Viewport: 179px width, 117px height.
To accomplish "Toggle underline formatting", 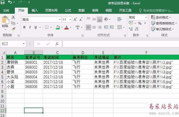I will tap(36, 27).
